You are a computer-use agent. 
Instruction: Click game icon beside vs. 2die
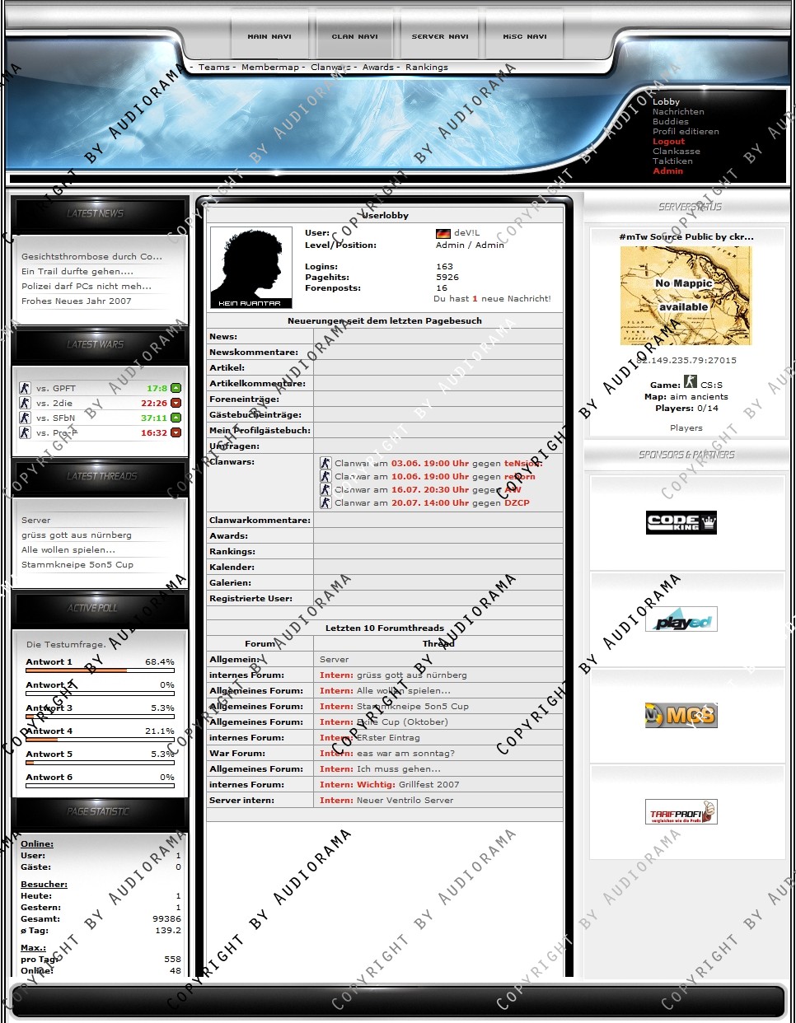click(x=25, y=403)
